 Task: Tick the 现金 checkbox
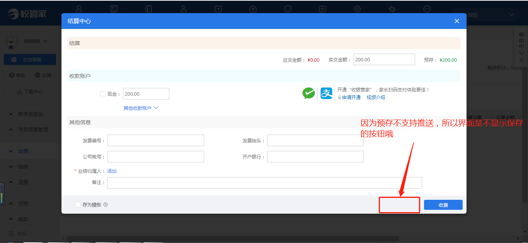(103, 94)
